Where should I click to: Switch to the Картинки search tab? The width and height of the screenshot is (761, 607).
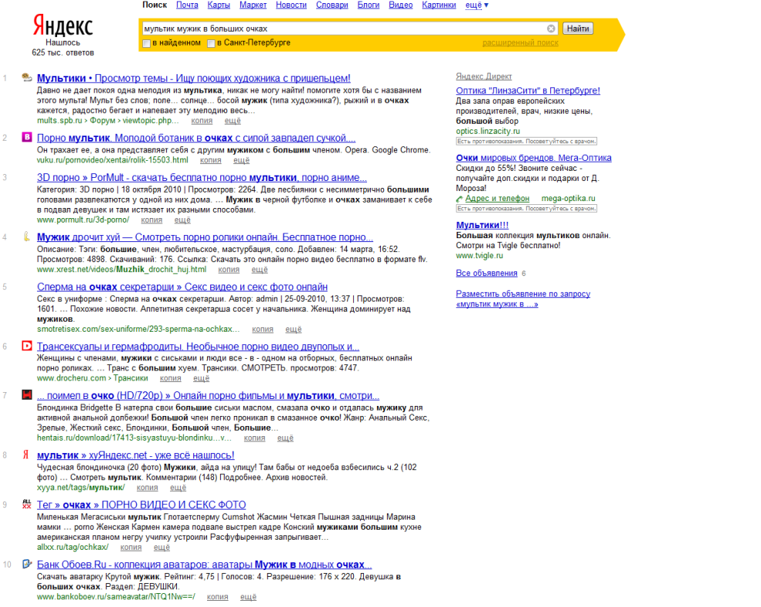click(439, 5)
